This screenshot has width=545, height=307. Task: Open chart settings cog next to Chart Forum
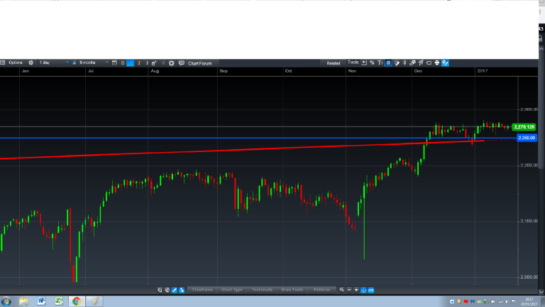pyautogui.click(x=171, y=63)
